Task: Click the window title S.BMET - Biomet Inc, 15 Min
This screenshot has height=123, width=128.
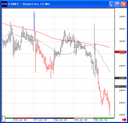Action: 29,4
